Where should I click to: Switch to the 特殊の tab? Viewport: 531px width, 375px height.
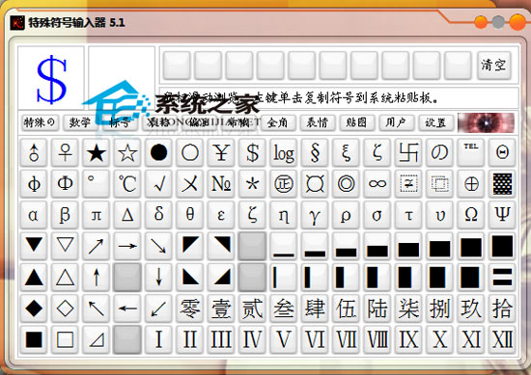(40, 122)
